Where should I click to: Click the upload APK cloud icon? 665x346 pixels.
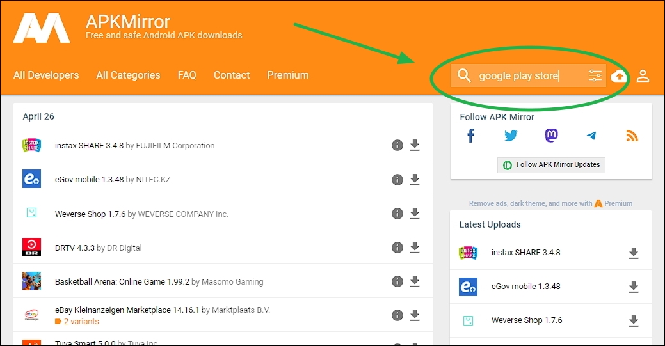tap(619, 76)
